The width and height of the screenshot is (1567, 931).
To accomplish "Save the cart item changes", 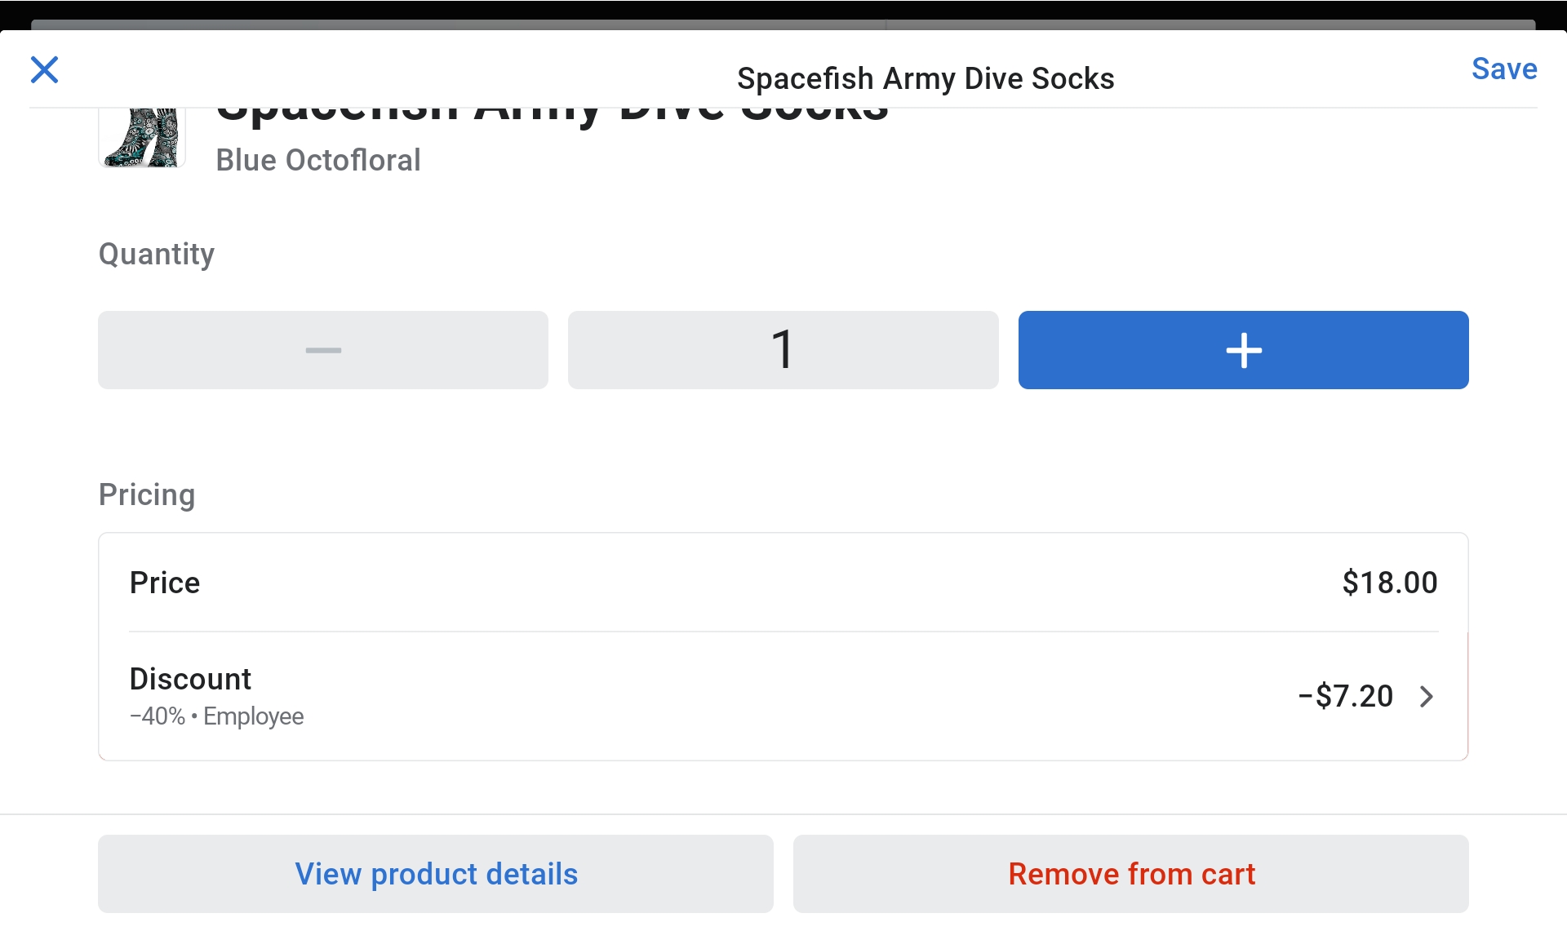I will (1503, 69).
